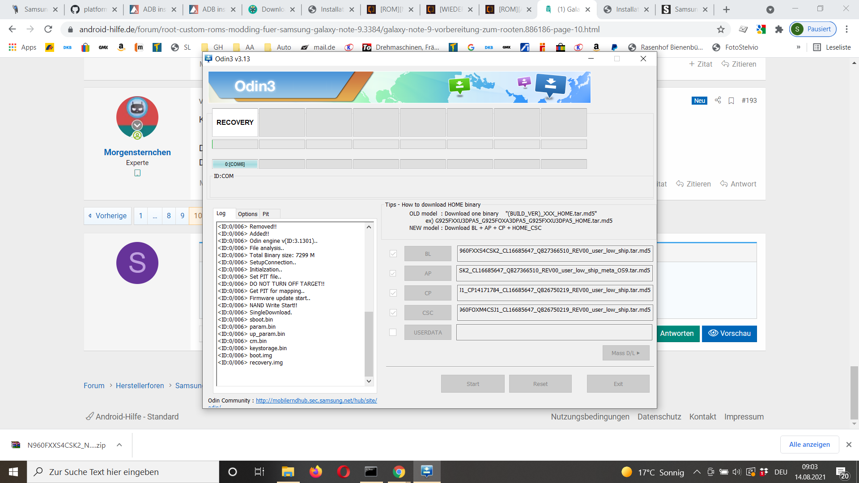The width and height of the screenshot is (859, 483).
Task: Click the BL file button
Action: (x=428, y=254)
